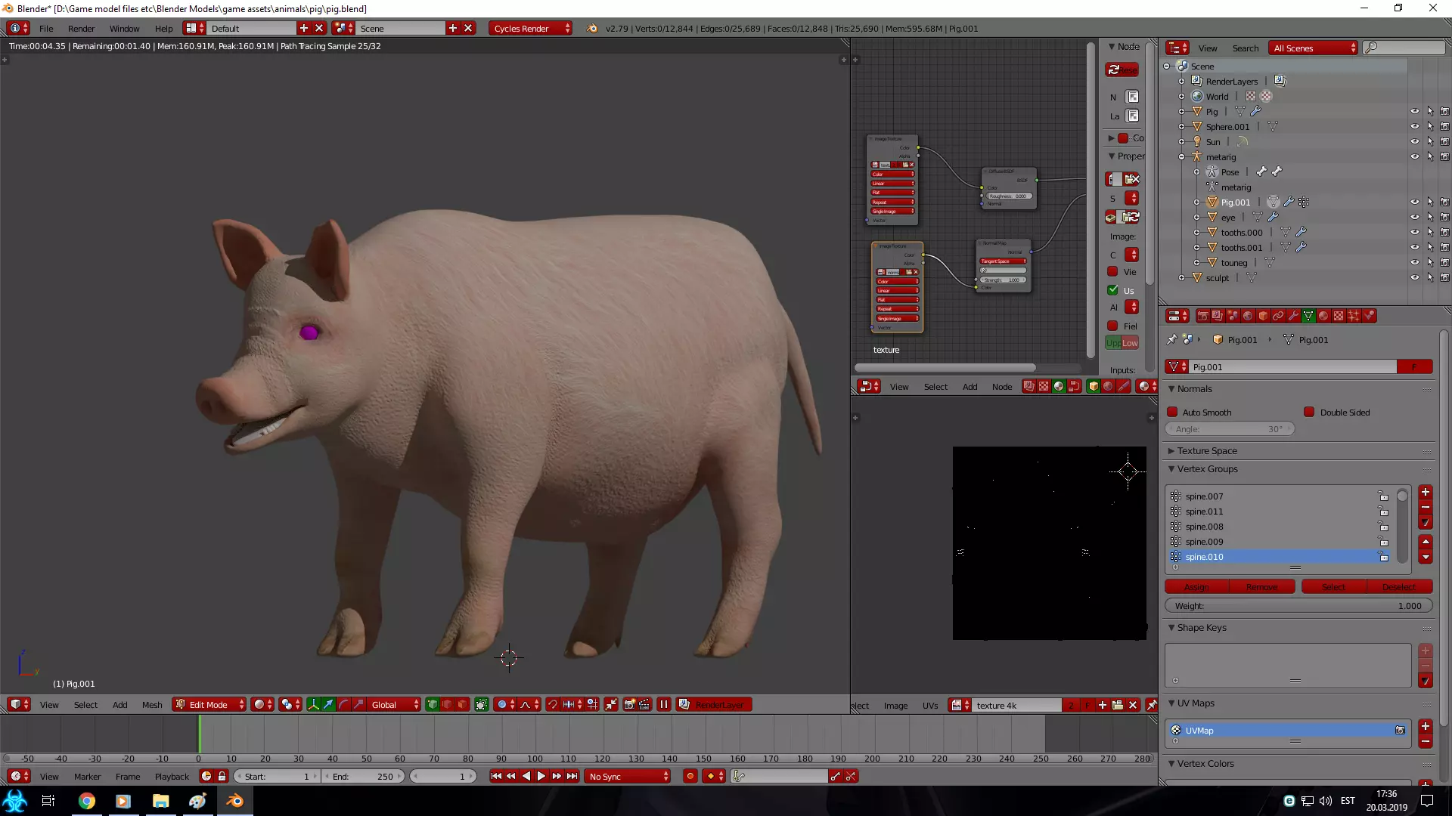Select the spine.008 vertex group
1452x816 pixels.
coord(1205,526)
